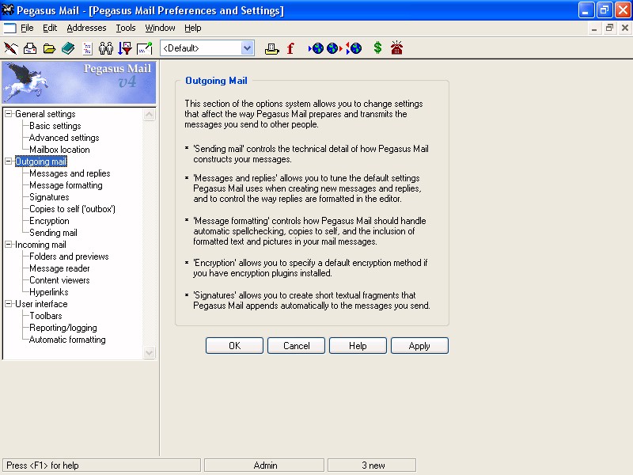Viewport: 633px width, 475px height.
Task: Select Reporting/logging tree item
Action: [x=63, y=328]
